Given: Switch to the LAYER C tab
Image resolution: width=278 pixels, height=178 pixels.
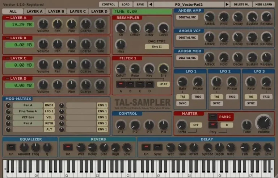Looking at the screenshot, I should click(x=78, y=11).
